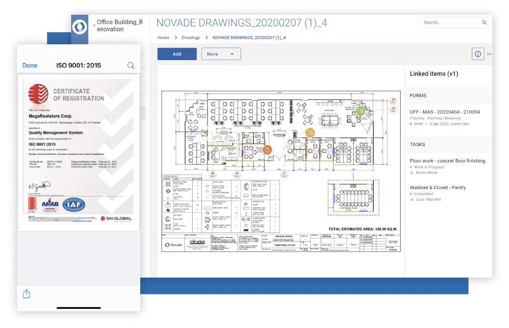The image size is (509, 328).
Task: Tap the share icon on the phone viewer
Action: [27, 294]
